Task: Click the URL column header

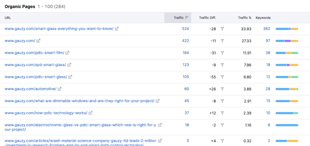Action: (8, 18)
